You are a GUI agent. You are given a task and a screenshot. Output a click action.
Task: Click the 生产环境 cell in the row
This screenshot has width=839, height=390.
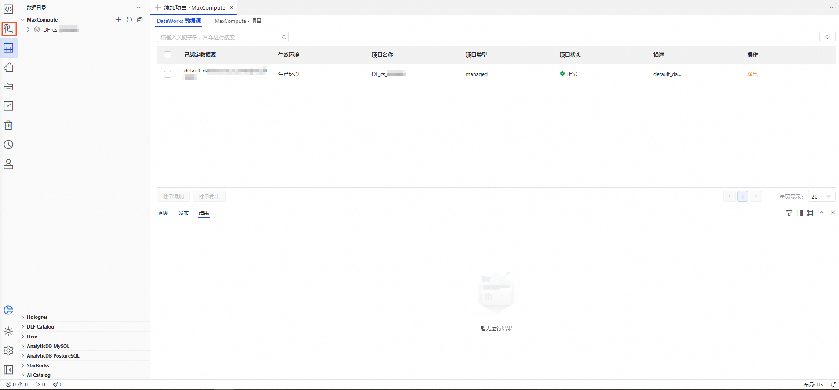pyautogui.click(x=288, y=74)
